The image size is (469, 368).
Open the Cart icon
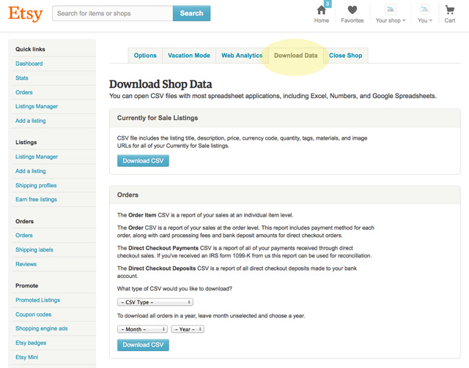pos(449,10)
